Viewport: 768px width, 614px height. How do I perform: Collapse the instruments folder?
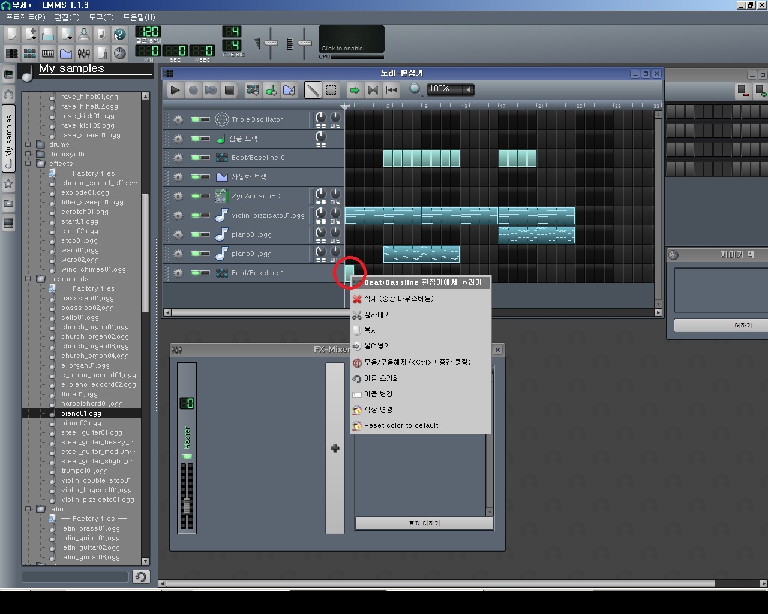click(x=28, y=279)
